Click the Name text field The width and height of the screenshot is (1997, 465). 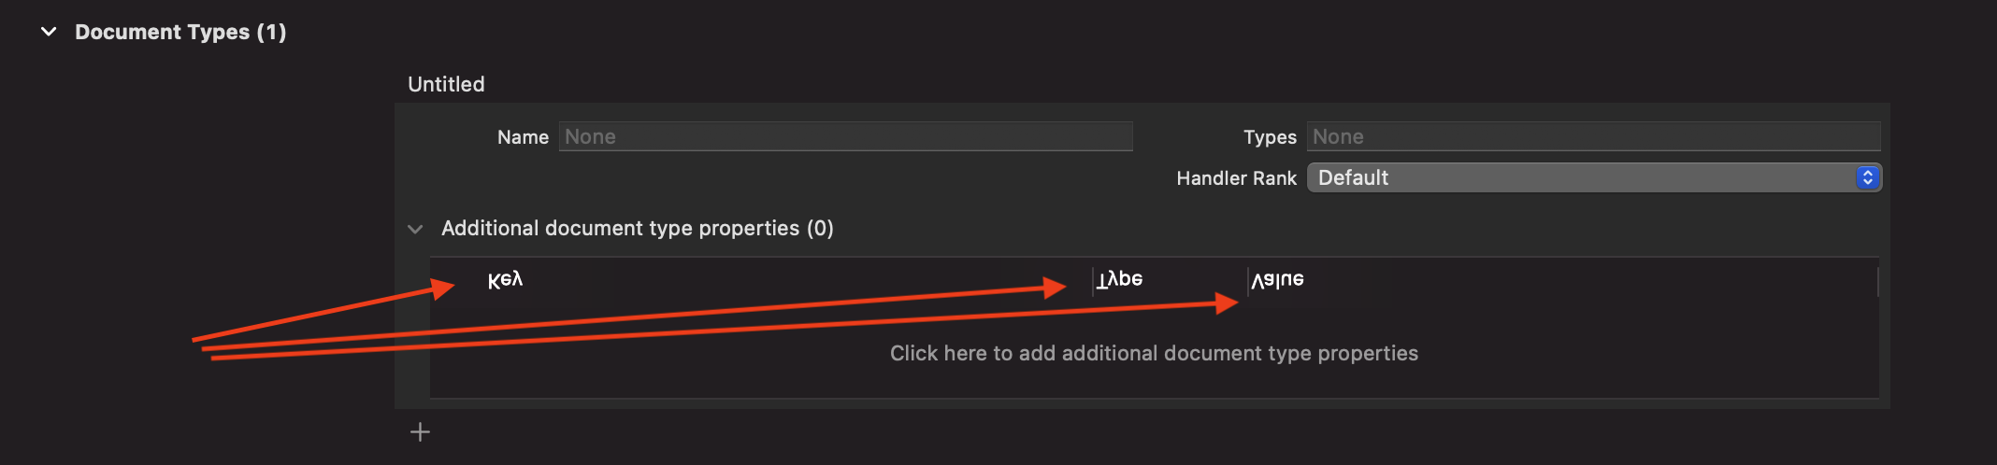click(845, 136)
